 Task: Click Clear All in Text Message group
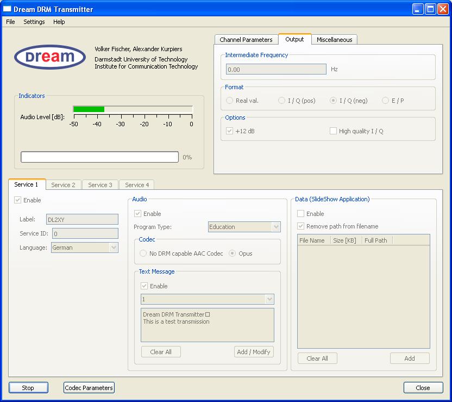point(161,352)
